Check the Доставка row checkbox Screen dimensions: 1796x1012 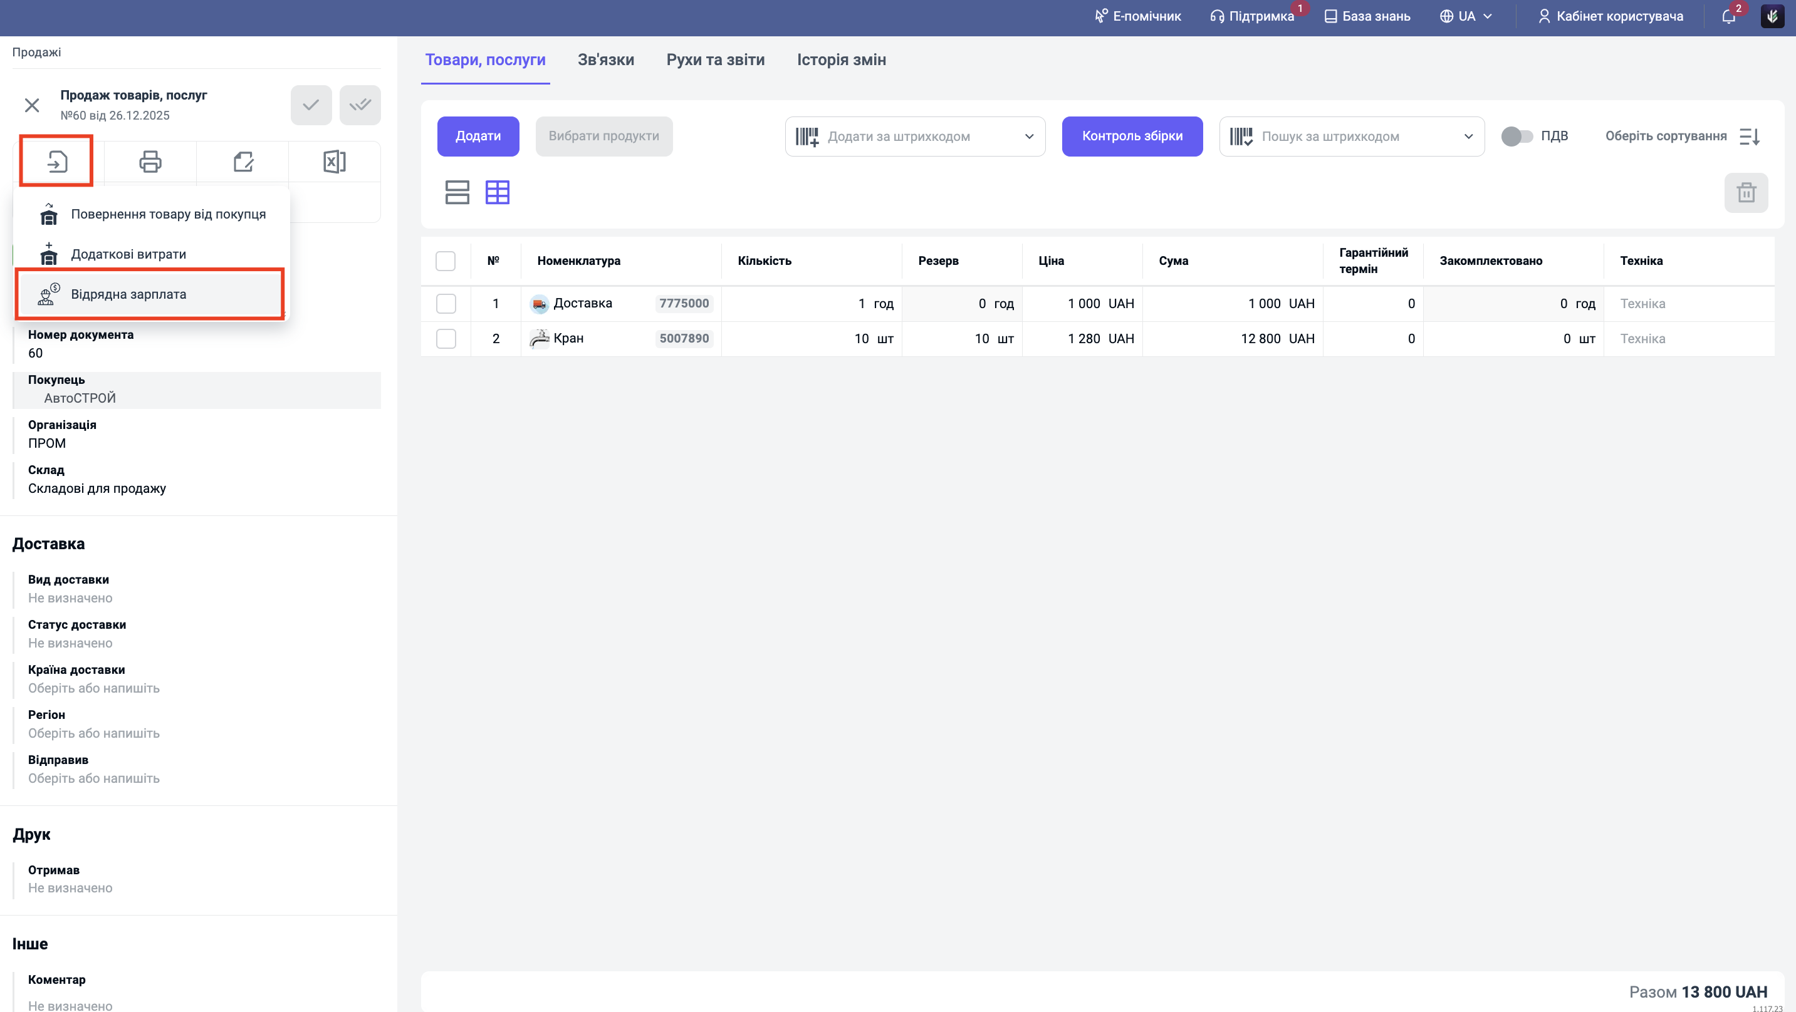tap(446, 304)
